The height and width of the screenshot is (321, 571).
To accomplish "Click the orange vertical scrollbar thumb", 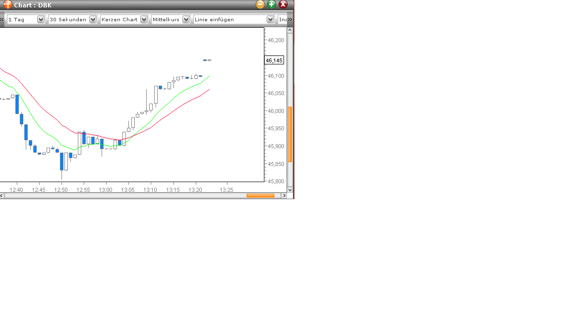I will [290, 134].
